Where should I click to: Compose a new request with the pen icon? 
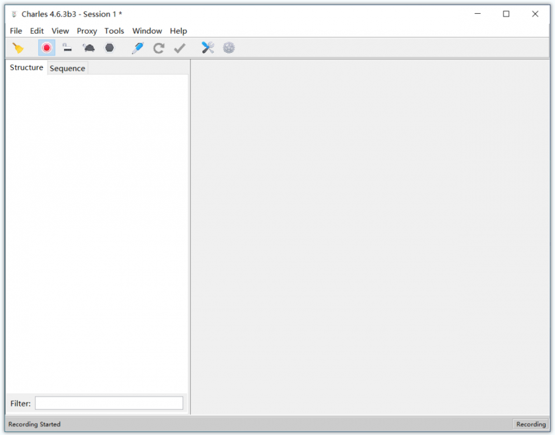pyautogui.click(x=137, y=48)
